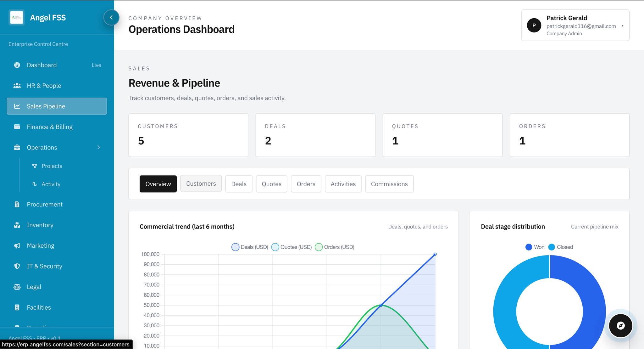Expand the Operations submenu chevron
Viewport: 644px width, 349px height.
point(99,147)
